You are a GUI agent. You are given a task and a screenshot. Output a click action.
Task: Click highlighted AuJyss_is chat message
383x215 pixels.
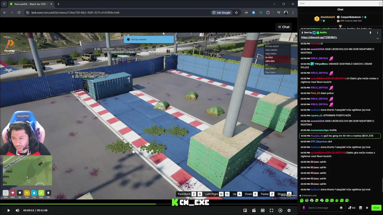(x=340, y=136)
